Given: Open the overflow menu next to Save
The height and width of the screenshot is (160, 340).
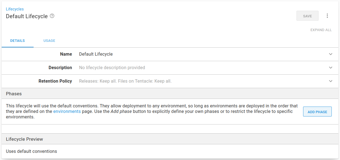Looking at the screenshot, I should click(x=327, y=16).
